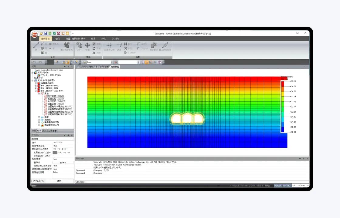Image resolution: width=340 pixels, height=218 pixels.
Task: Click the オフセット offset tool icon
Action: [126, 53]
